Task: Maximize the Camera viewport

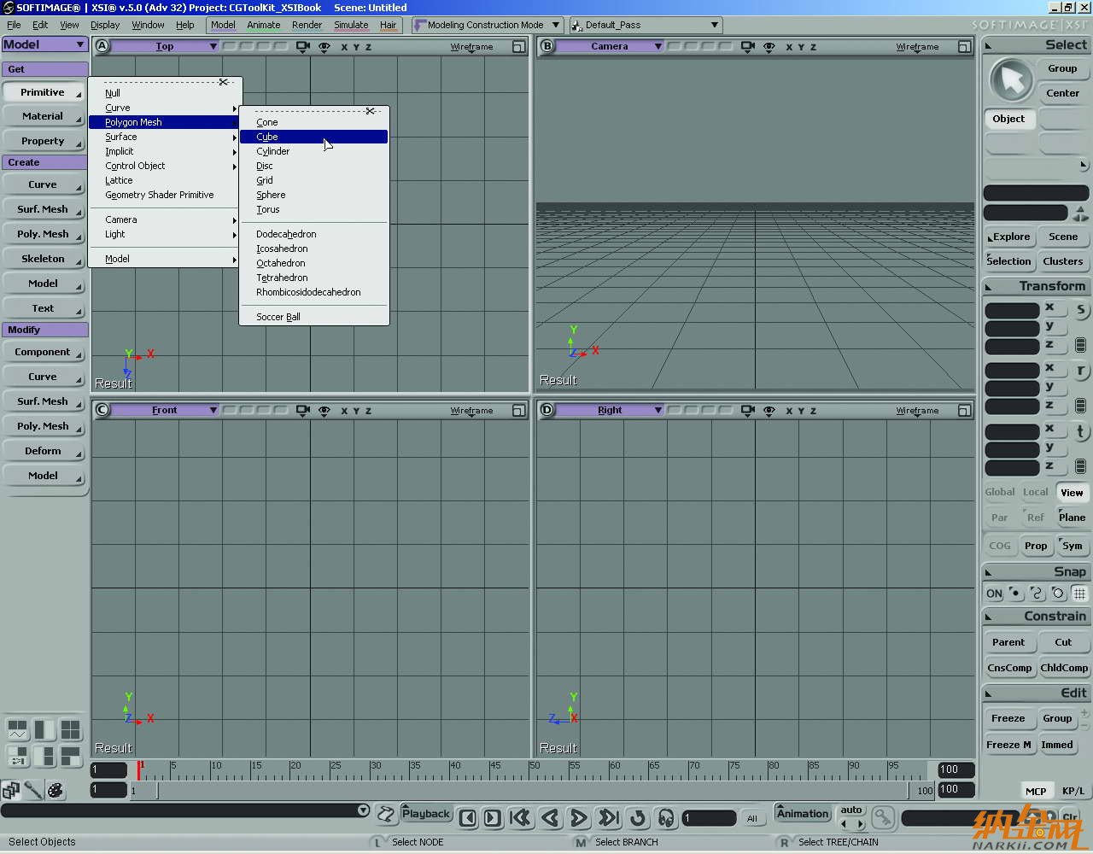Action: (964, 47)
